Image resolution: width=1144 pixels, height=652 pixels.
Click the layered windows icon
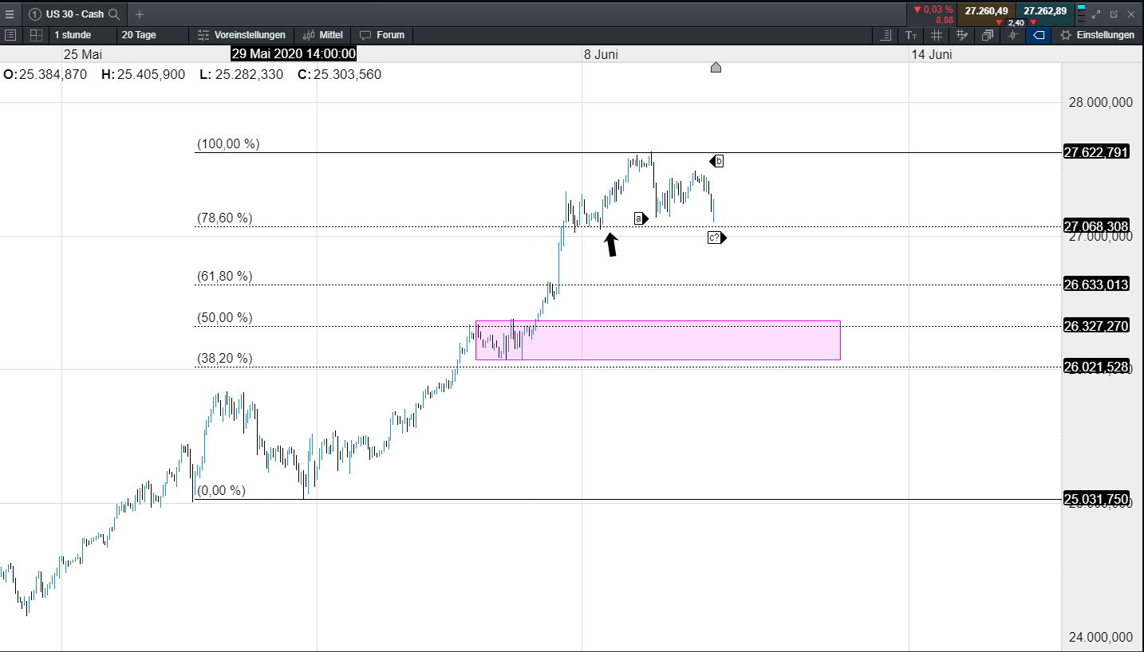click(988, 35)
